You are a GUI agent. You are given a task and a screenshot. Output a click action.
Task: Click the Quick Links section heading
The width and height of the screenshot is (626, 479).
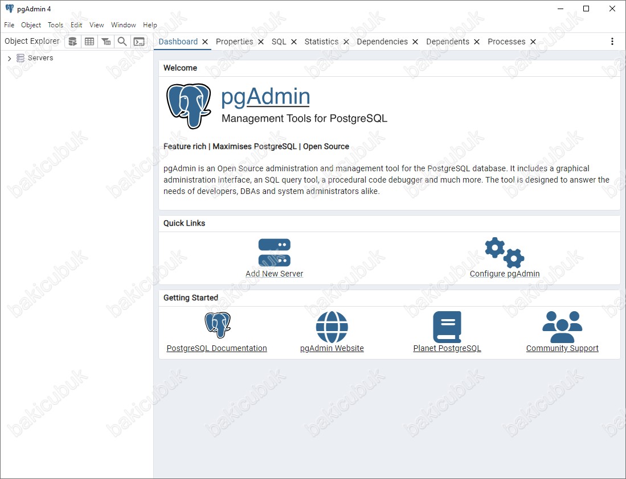(184, 223)
